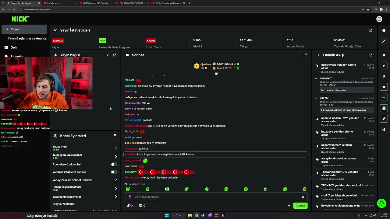
Task: Pick the heart-eyes green emote
Action: 304,189
